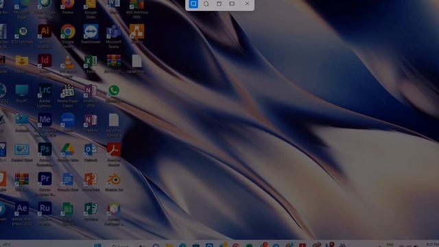The image size is (439, 247).
Task: Select the TCO Certified desktop icon
Action: (x=22, y=35)
